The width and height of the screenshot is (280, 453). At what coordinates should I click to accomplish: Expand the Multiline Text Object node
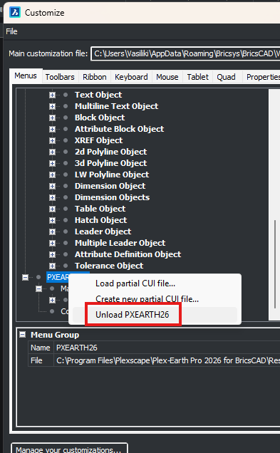click(52, 106)
